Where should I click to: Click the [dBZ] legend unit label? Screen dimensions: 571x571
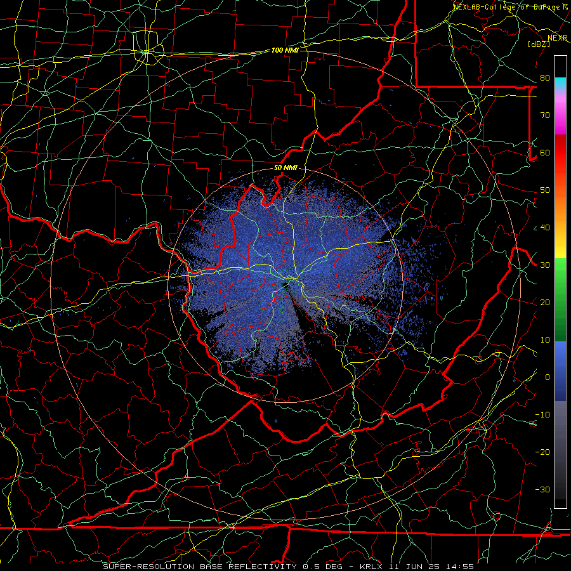point(539,44)
